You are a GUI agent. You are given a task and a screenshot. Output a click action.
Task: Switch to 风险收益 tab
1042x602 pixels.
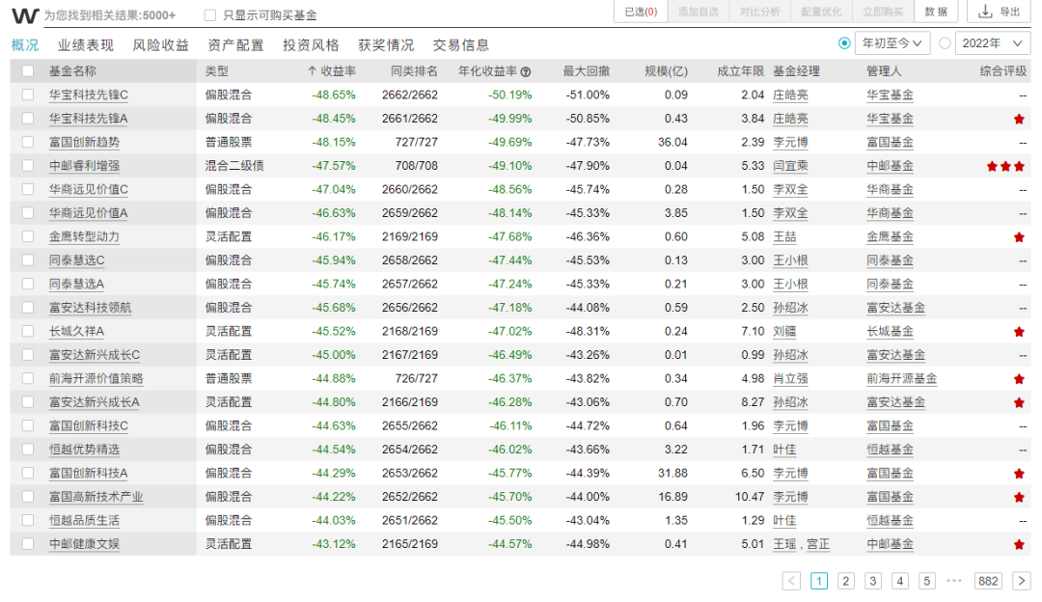(161, 45)
